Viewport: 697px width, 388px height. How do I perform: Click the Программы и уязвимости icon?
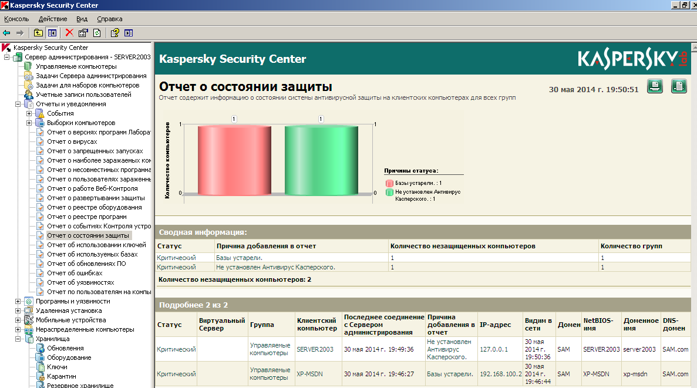tap(28, 301)
